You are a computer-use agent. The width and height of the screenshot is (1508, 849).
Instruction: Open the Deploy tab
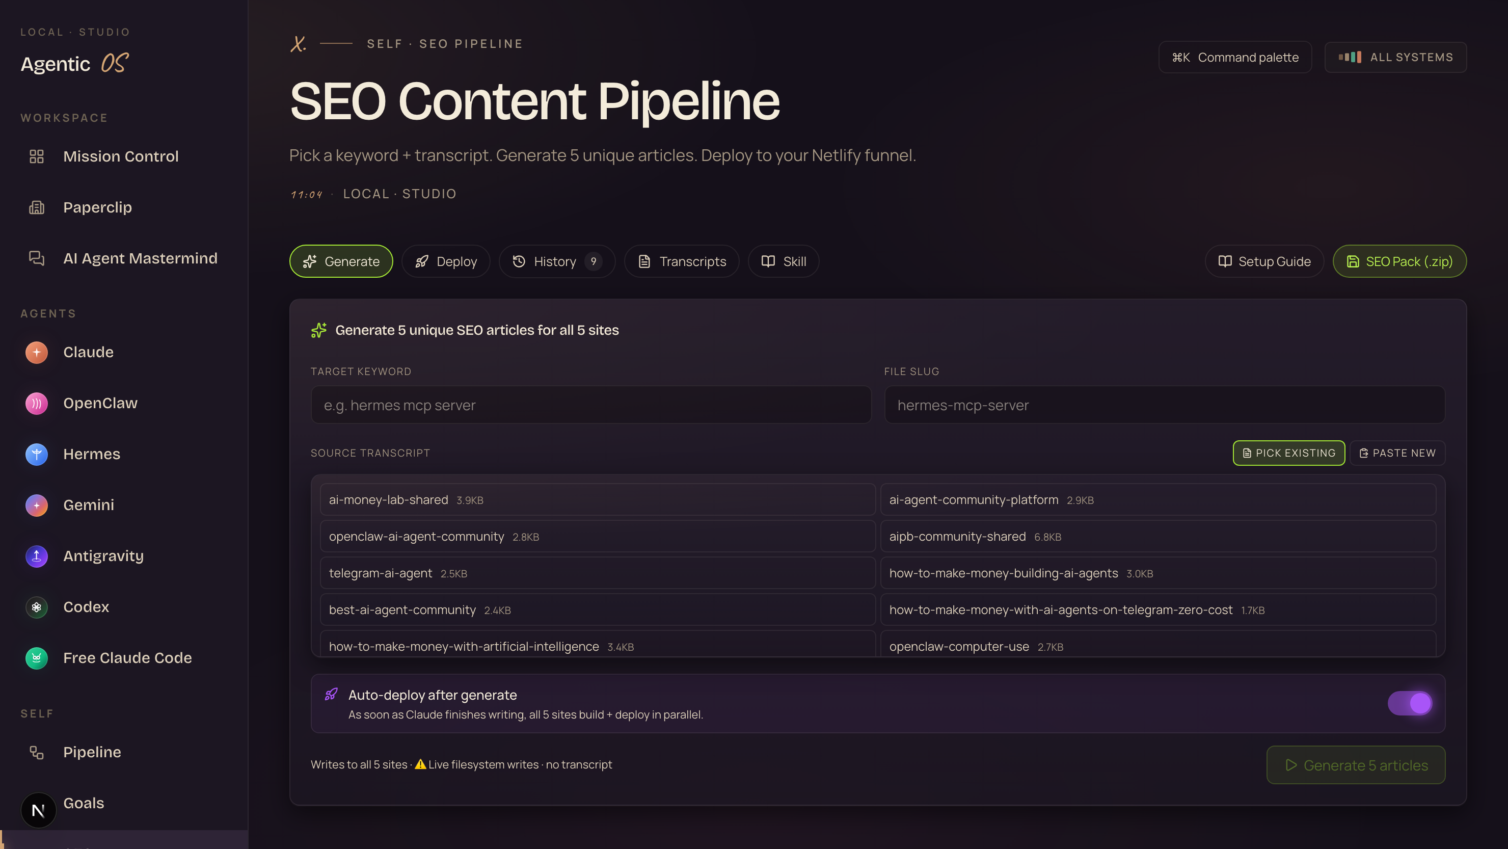445,262
